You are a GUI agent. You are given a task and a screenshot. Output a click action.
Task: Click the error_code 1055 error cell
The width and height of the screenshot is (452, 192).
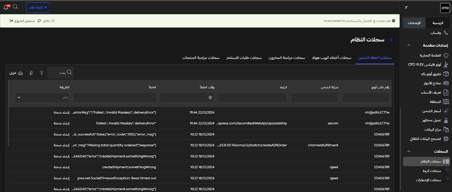[x=114, y=134]
